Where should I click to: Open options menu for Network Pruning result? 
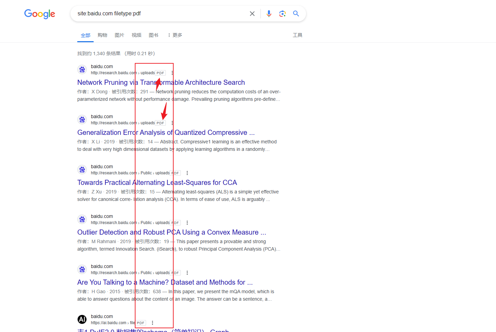click(x=172, y=73)
